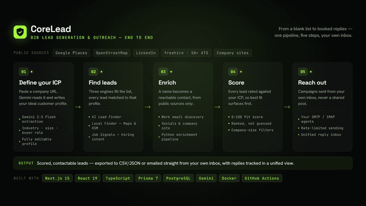The width and height of the screenshot is (366, 206).
Task: Select the Prisma 7 tech chip
Action: click(x=148, y=178)
